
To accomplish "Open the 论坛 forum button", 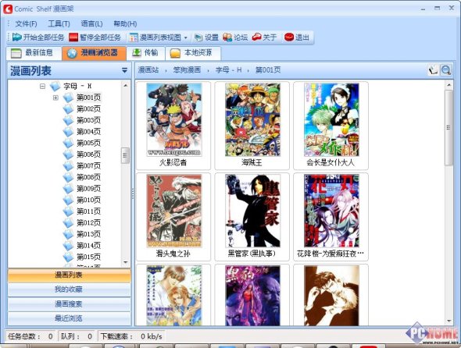I will 235,37.
